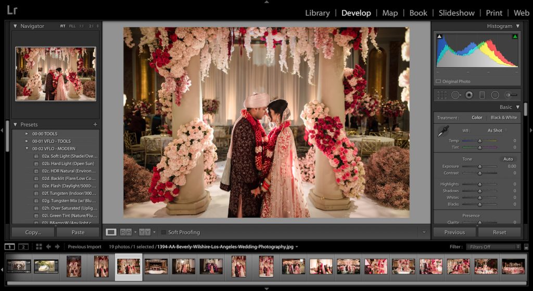This screenshot has height=291, width=533.
Task: Go forward with filmstrip right arrow
Action: (57, 247)
